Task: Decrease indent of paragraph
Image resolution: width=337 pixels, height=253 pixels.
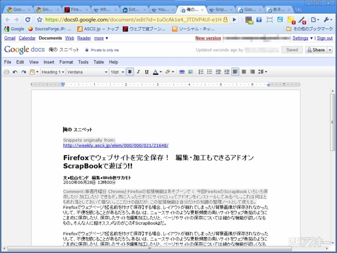Action: (218, 72)
